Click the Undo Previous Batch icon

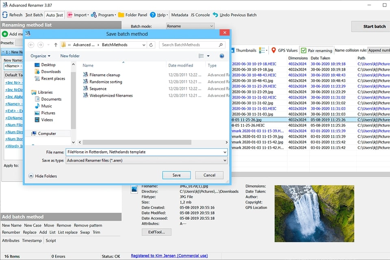215,15
